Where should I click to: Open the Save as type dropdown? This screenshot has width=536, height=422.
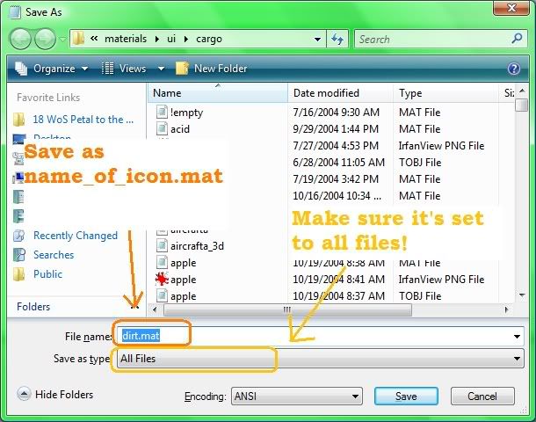(x=516, y=359)
